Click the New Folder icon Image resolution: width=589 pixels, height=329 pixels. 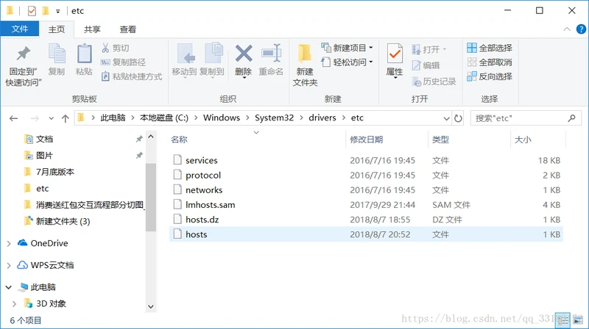click(x=305, y=54)
